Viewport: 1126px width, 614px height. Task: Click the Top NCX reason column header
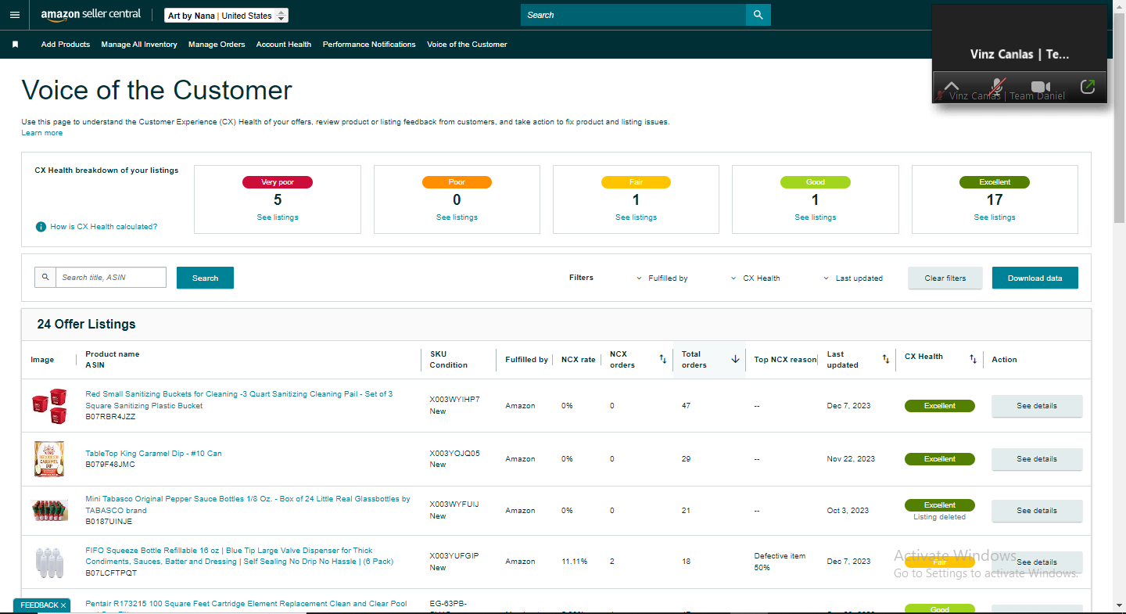tap(785, 360)
